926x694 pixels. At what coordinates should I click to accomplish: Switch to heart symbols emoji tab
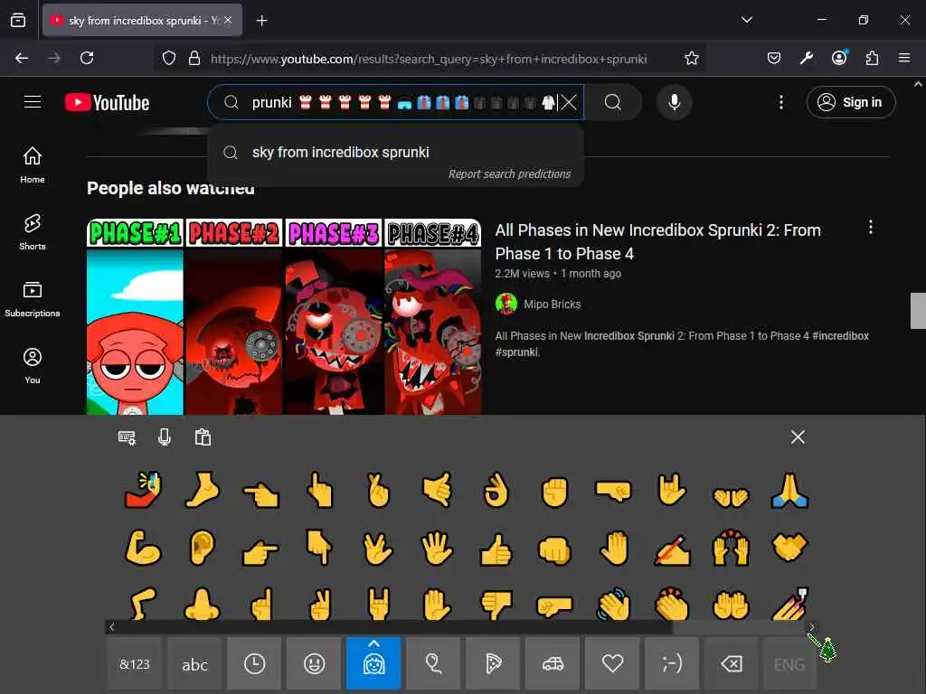[x=612, y=663]
